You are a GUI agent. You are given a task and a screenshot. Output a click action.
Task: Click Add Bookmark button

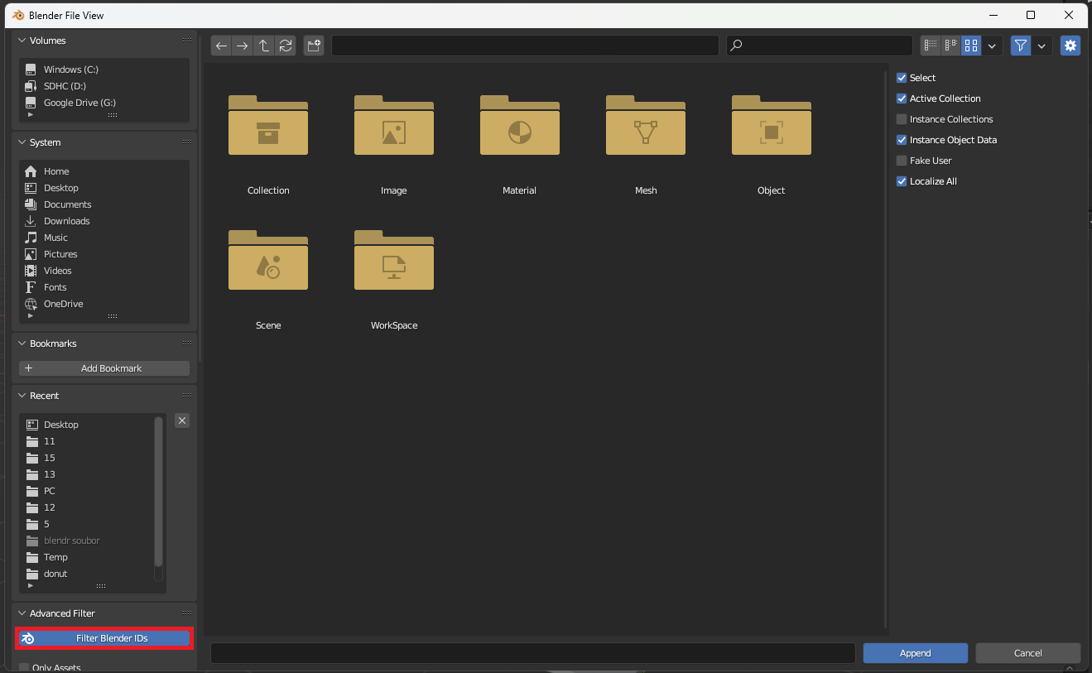(104, 368)
